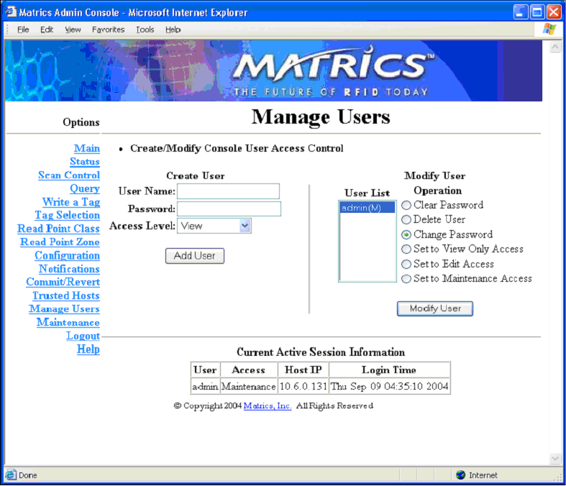Open the Configuration link
The width and height of the screenshot is (566, 486).
[x=67, y=255]
